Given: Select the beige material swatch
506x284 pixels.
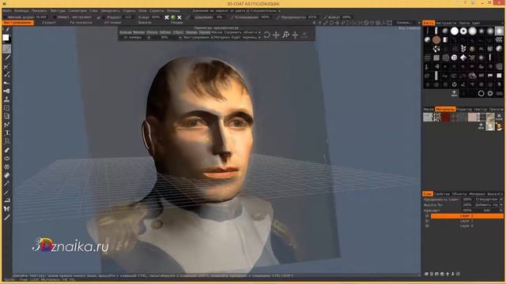Looking at the screenshot, I should 473,117.
